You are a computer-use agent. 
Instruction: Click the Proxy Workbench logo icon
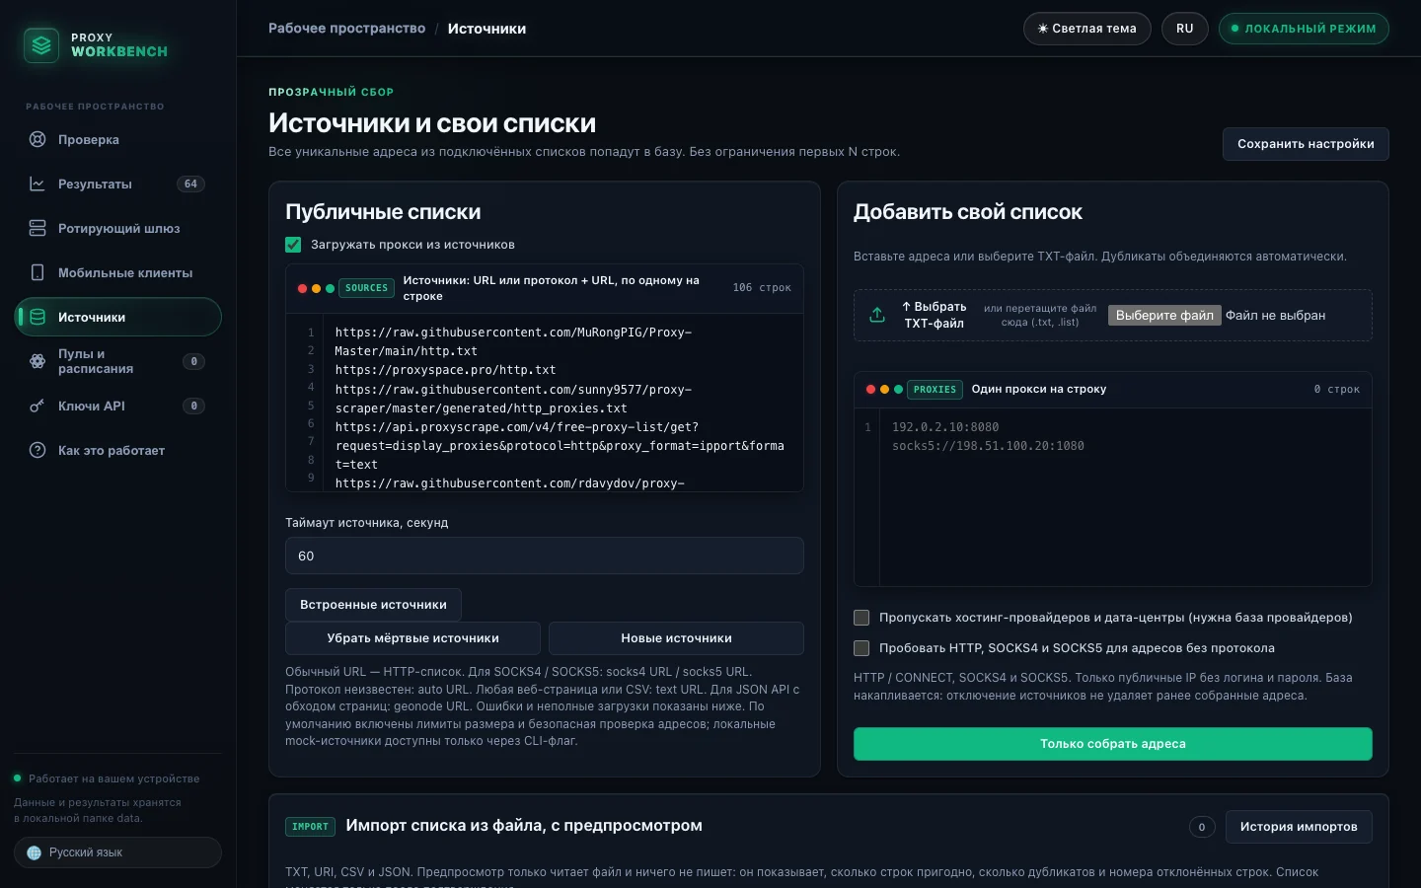click(x=41, y=45)
